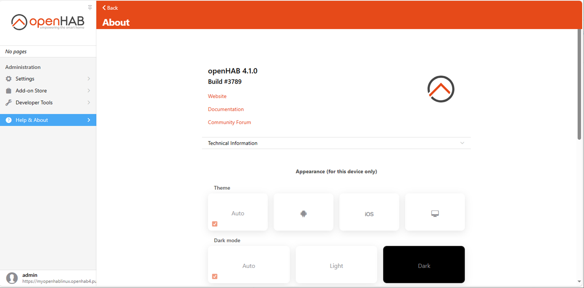Go Back from the About page

pyautogui.click(x=110, y=8)
